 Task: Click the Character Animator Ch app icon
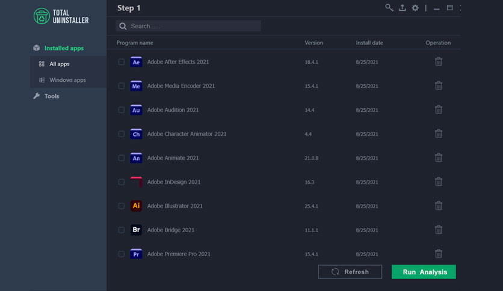tap(136, 134)
